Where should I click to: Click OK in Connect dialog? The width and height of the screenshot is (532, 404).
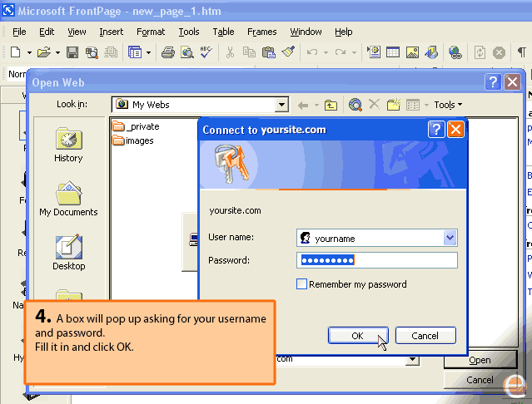point(357,336)
